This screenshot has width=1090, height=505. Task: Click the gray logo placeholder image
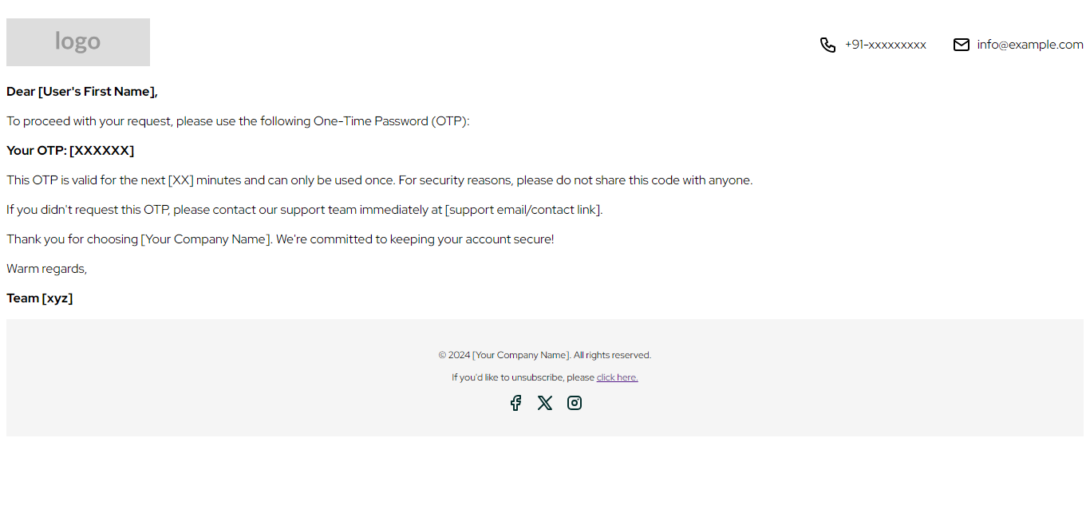(78, 42)
